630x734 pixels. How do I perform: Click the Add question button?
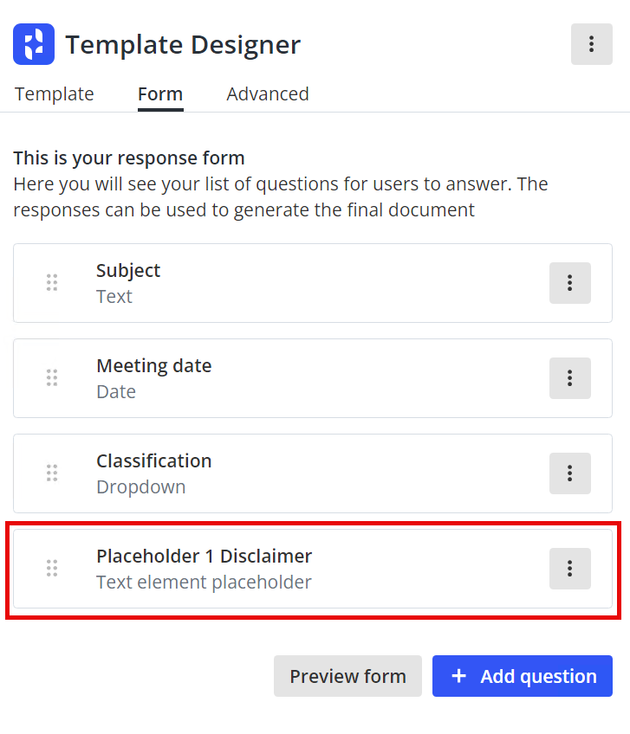[x=522, y=676]
